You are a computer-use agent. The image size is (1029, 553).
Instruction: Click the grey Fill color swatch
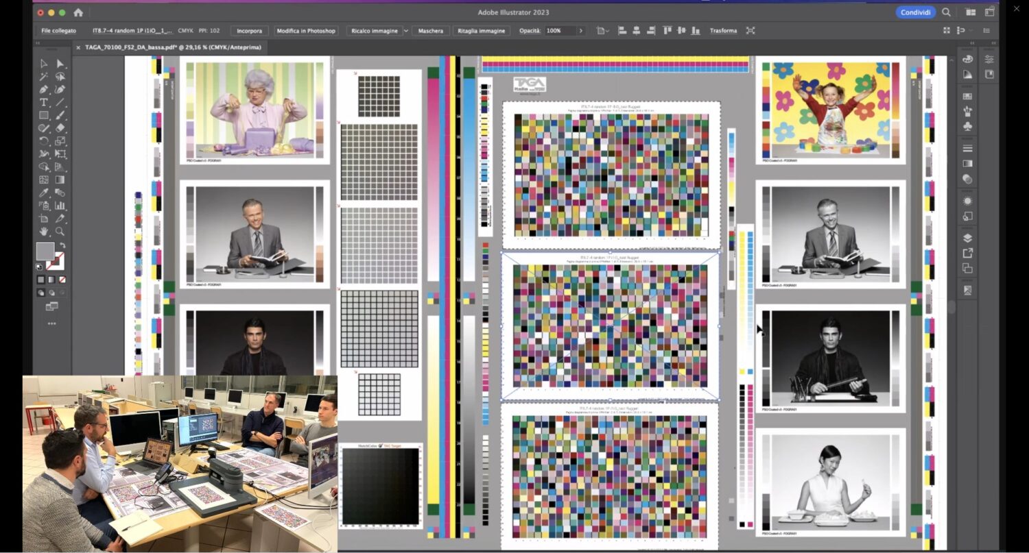click(45, 251)
